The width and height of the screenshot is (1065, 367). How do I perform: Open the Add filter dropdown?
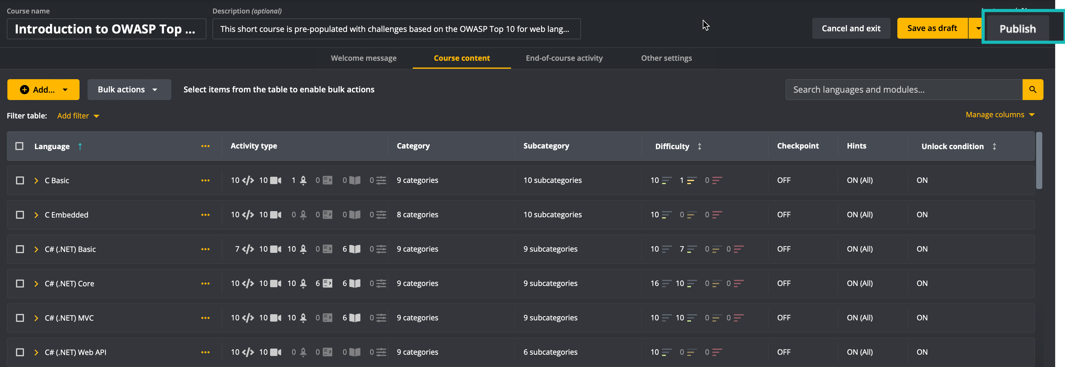pos(78,116)
